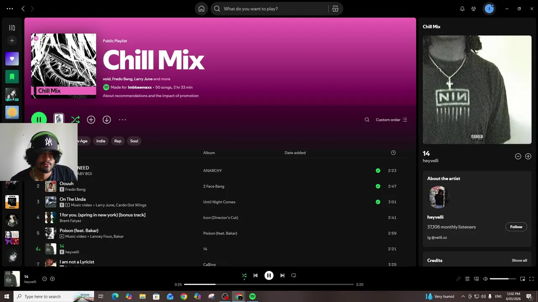The image size is (538, 302).
Task: Click the create playlist plus button in sidebar
Action: (x=12, y=41)
